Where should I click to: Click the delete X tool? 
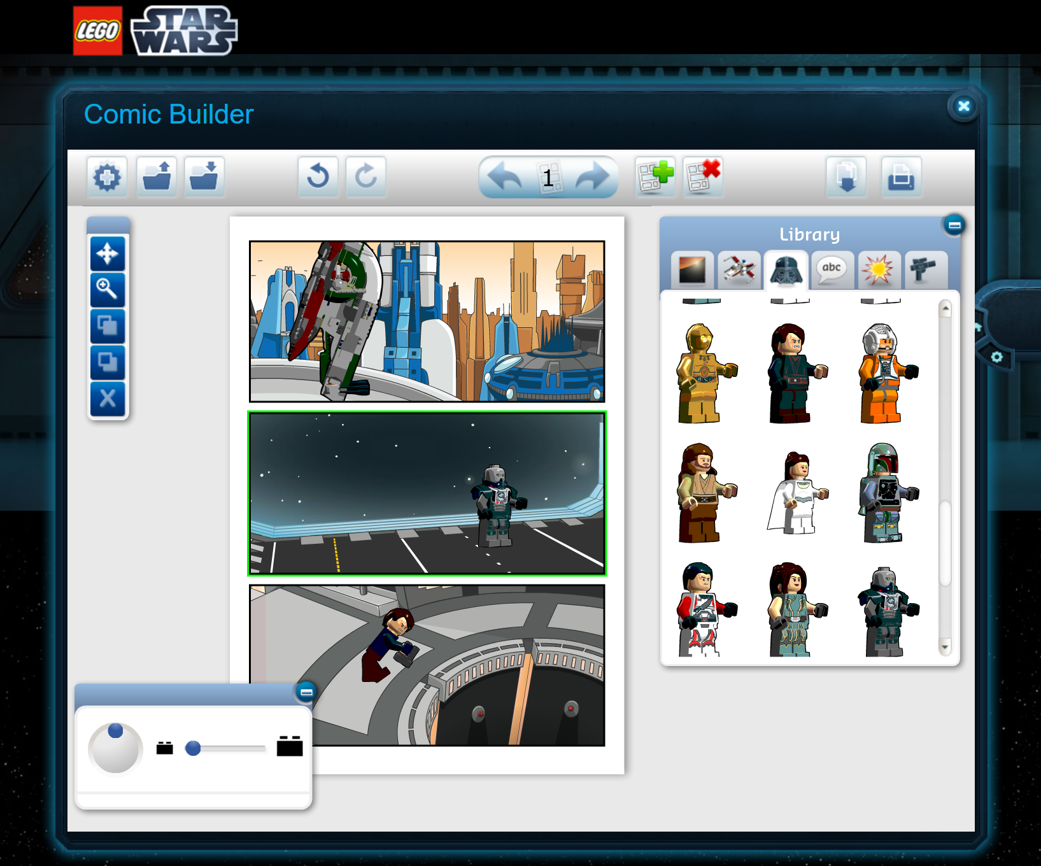(107, 399)
